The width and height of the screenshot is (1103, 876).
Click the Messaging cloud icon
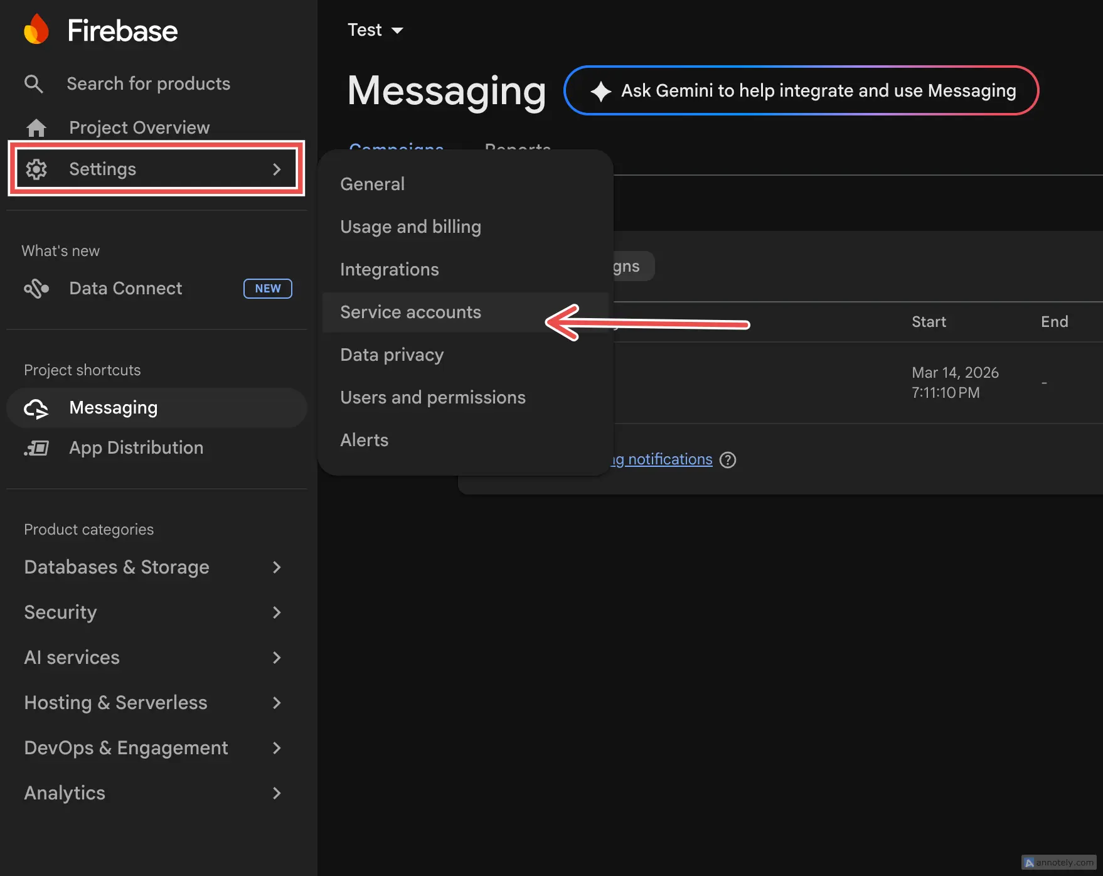(36, 407)
